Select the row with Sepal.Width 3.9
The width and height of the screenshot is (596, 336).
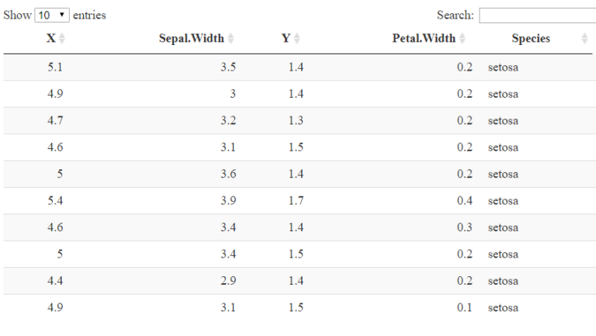(228, 201)
